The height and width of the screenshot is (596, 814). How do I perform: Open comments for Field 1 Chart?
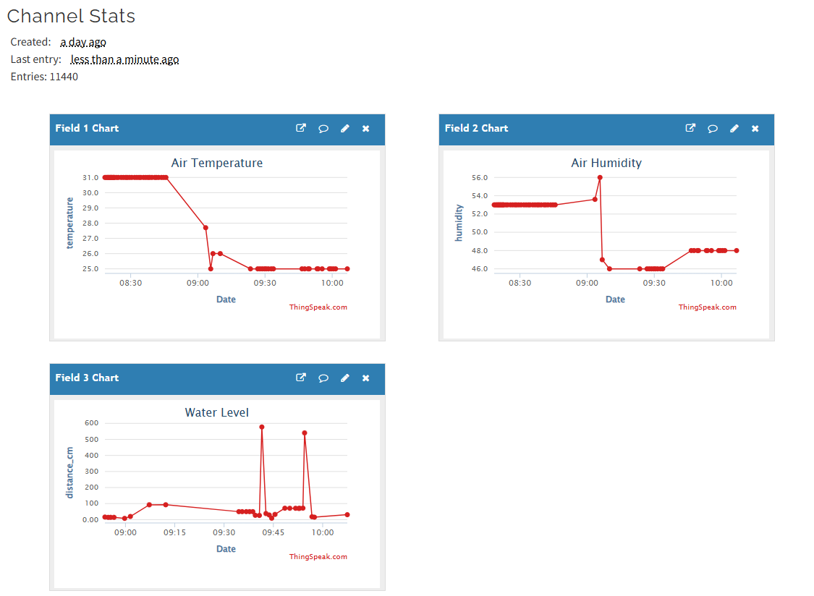[323, 129]
